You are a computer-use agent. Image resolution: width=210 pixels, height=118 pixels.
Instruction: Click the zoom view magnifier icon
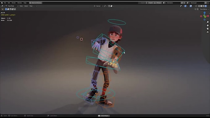[208, 22]
